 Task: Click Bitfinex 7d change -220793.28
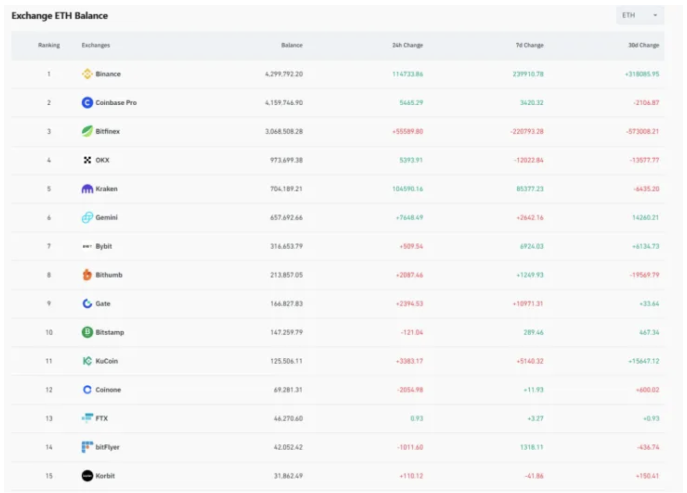(x=527, y=131)
